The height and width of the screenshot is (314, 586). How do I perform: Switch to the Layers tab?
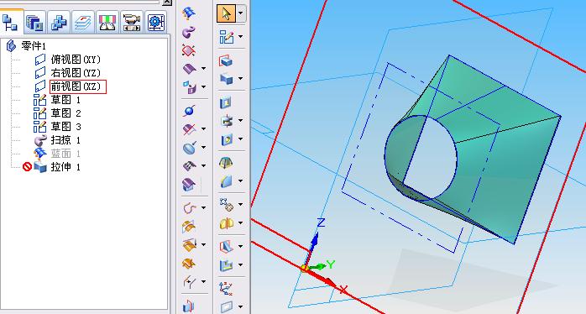click(x=83, y=23)
